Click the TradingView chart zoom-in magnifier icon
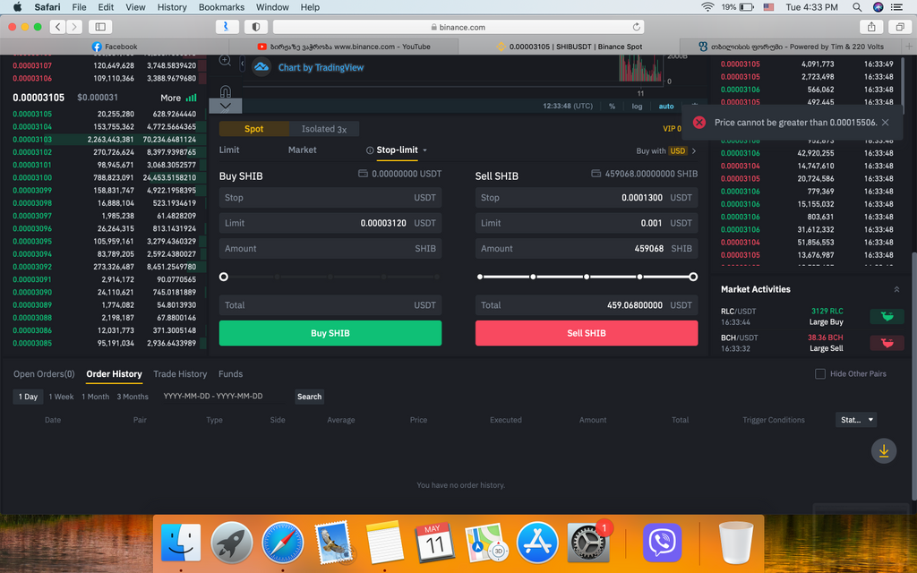Image resolution: width=917 pixels, height=573 pixels. click(x=225, y=61)
